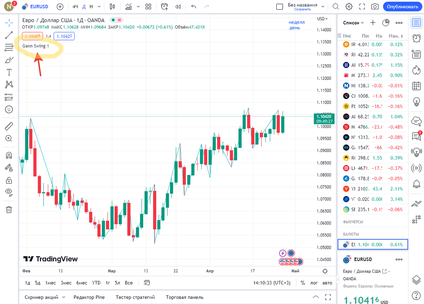Toggle magnet mode for drawings
424x304 pixels.
(9, 155)
